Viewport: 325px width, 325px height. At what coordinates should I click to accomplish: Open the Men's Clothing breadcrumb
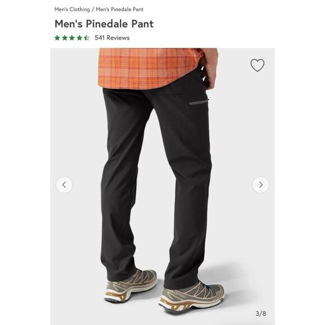(72, 10)
